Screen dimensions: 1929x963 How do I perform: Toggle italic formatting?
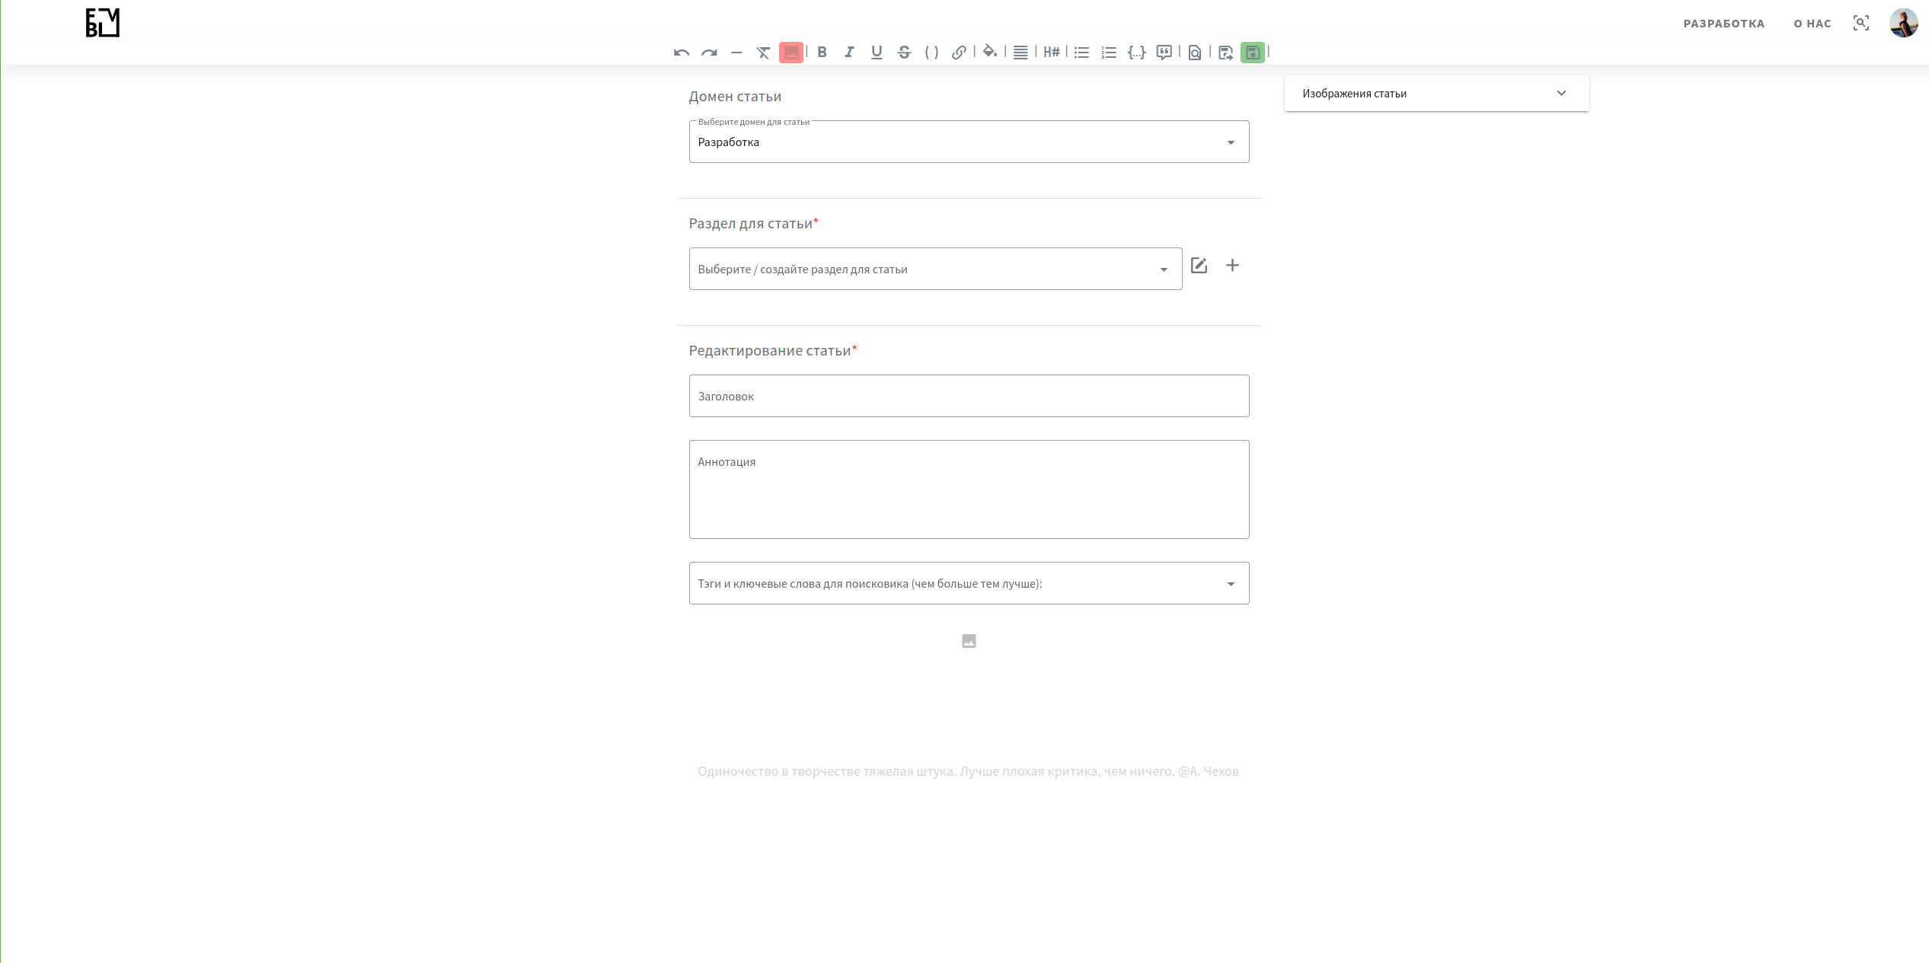[849, 53]
